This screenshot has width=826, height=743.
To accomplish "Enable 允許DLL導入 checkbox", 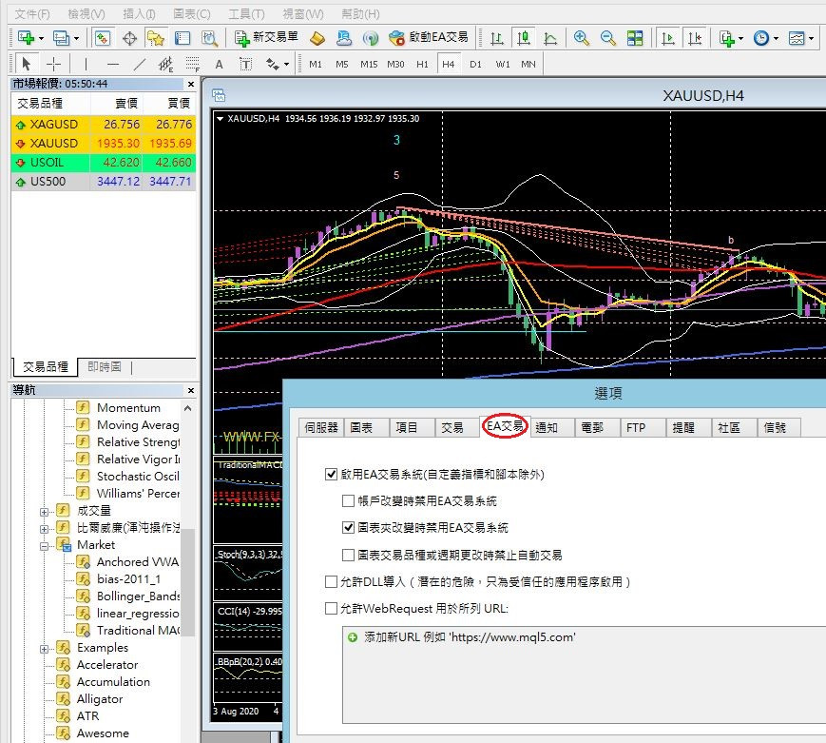I will click(331, 581).
